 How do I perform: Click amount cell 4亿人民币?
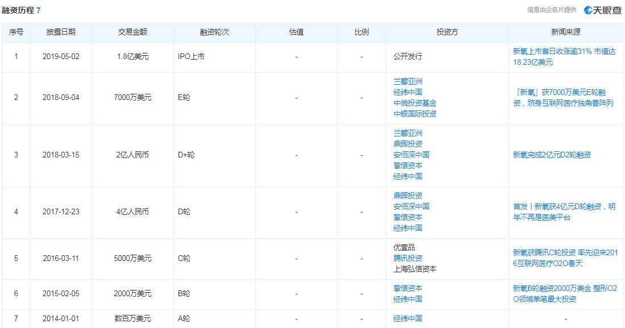tap(133, 212)
